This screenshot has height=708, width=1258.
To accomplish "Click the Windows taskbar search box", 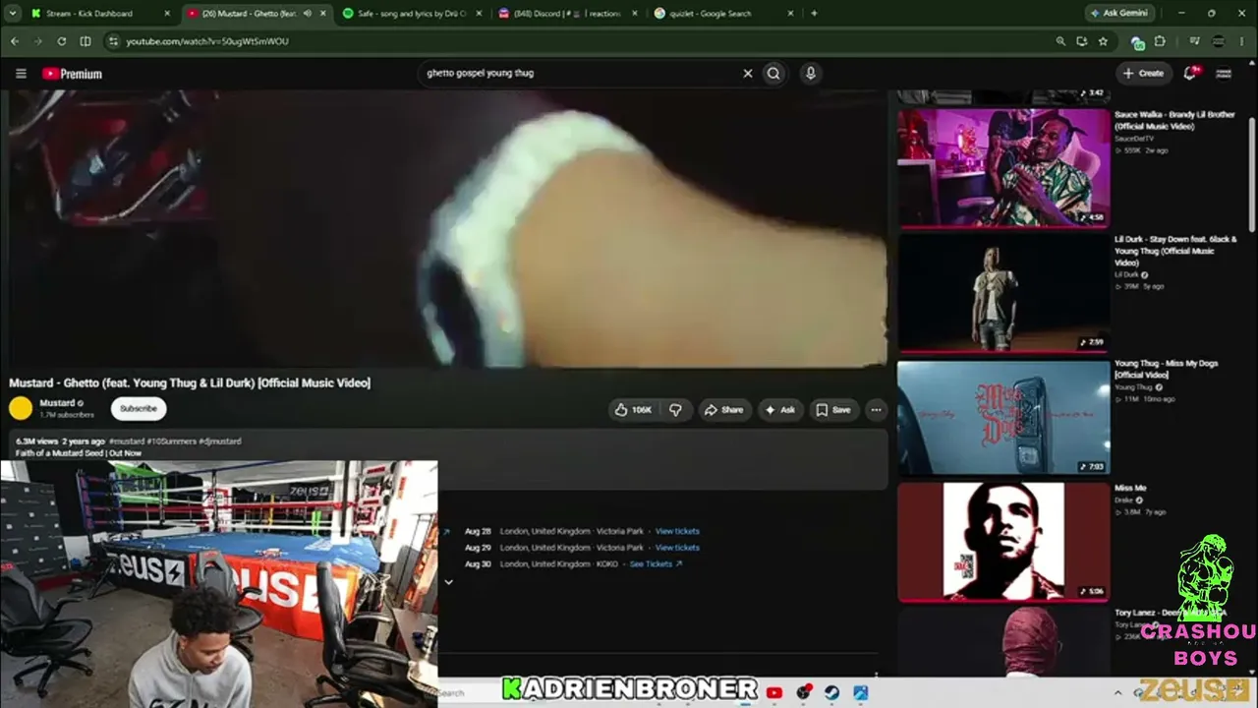I will tap(470, 693).
